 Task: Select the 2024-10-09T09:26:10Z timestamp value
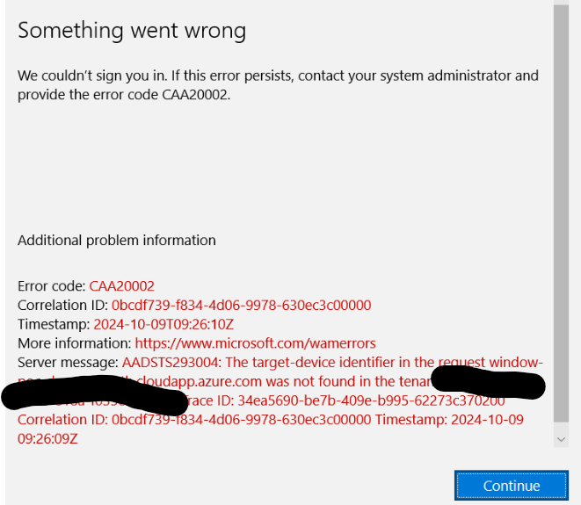pyautogui.click(x=163, y=324)
